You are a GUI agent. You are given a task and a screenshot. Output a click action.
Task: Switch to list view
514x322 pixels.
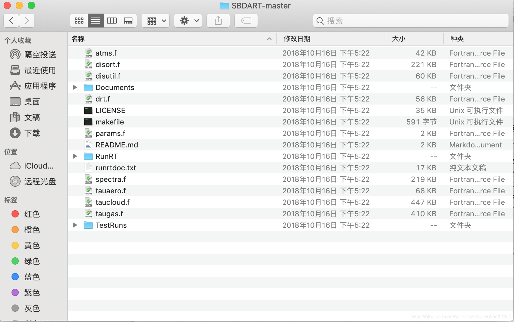tap(96, 21)
